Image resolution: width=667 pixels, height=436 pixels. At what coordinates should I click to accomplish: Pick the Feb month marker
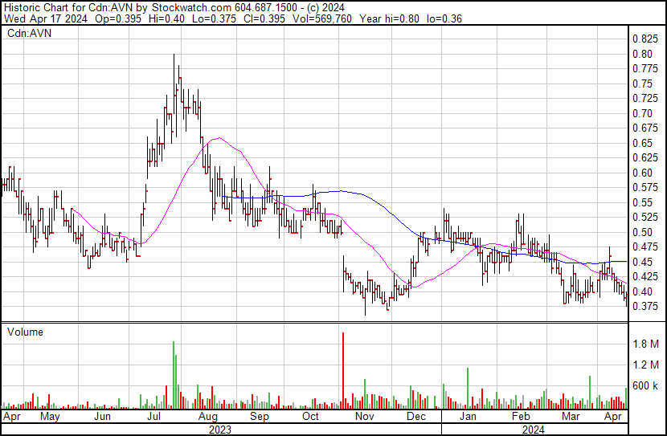point(521,418)
